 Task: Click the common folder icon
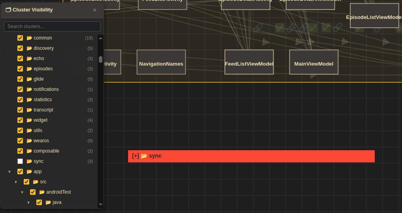pos(29,38)
